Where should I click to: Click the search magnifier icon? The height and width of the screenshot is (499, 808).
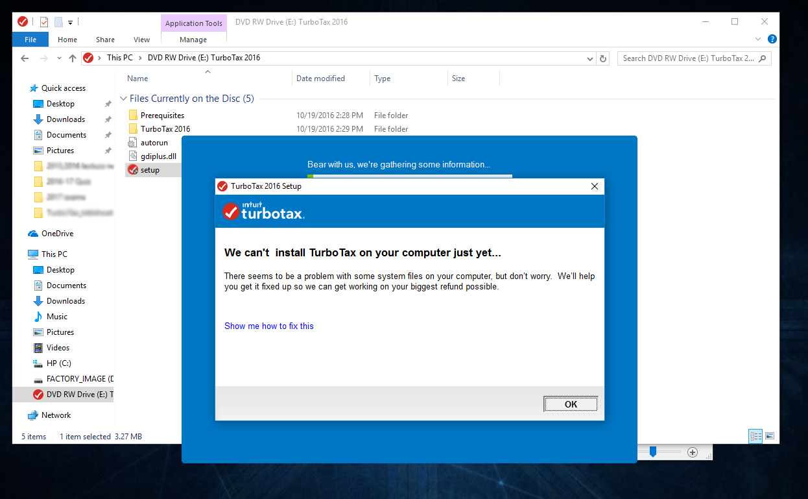click(x=763, y=58)
